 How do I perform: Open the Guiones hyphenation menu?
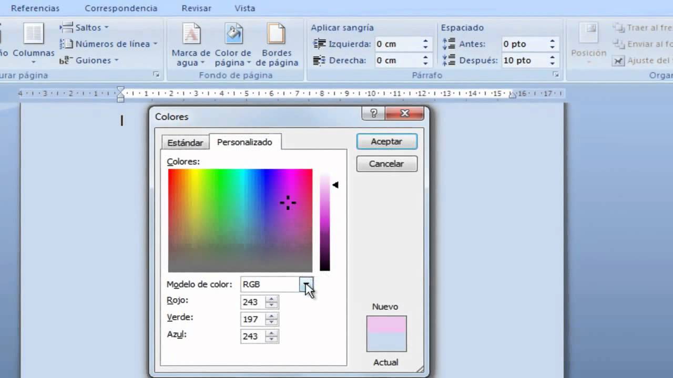(89, 60)
